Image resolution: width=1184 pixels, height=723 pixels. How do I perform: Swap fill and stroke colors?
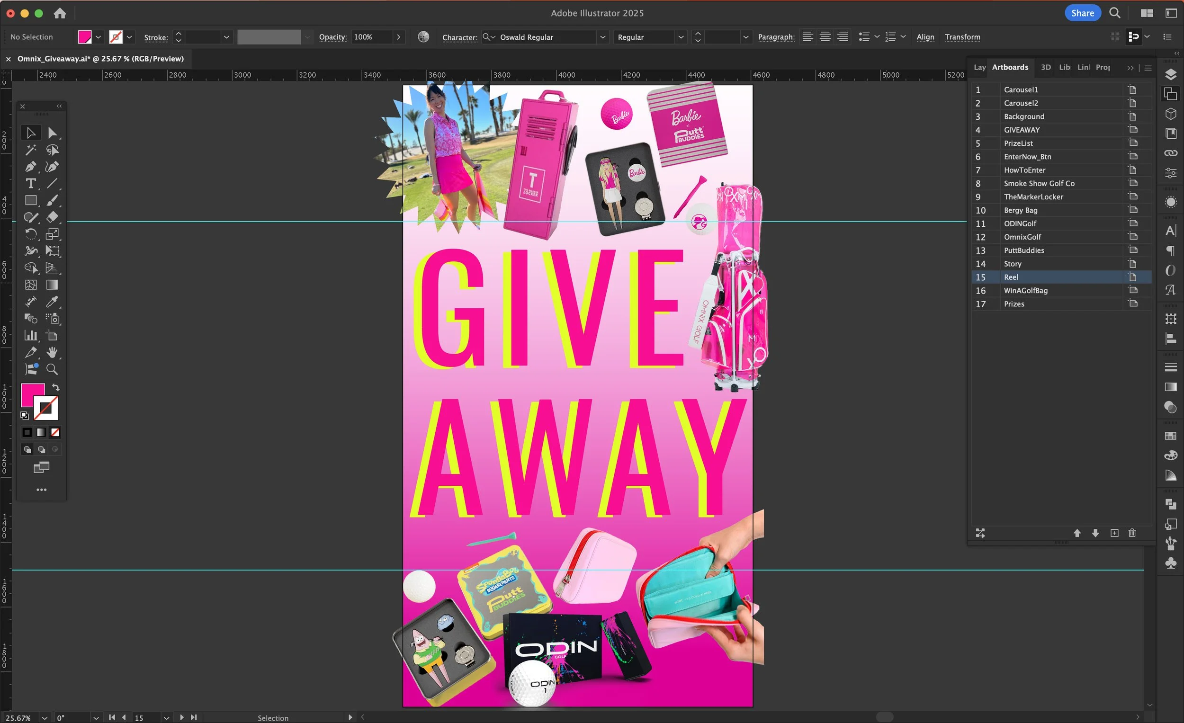pos(56,387)
